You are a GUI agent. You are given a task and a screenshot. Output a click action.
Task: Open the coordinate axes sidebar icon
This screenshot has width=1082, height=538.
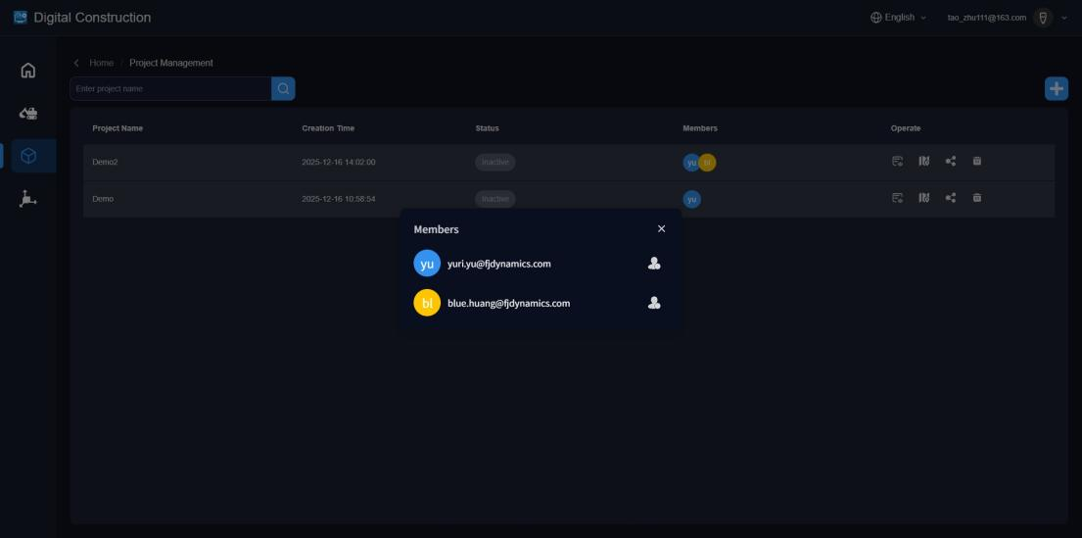point(28,199)
